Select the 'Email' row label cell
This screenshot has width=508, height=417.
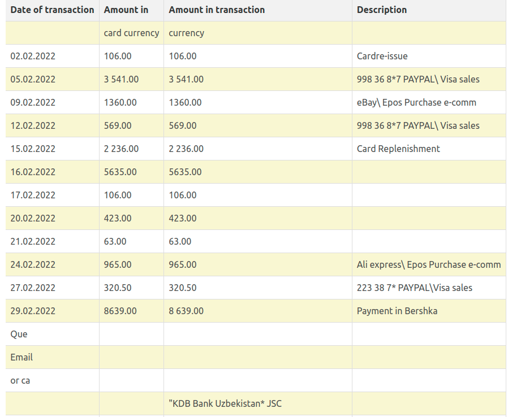(21, 357)
